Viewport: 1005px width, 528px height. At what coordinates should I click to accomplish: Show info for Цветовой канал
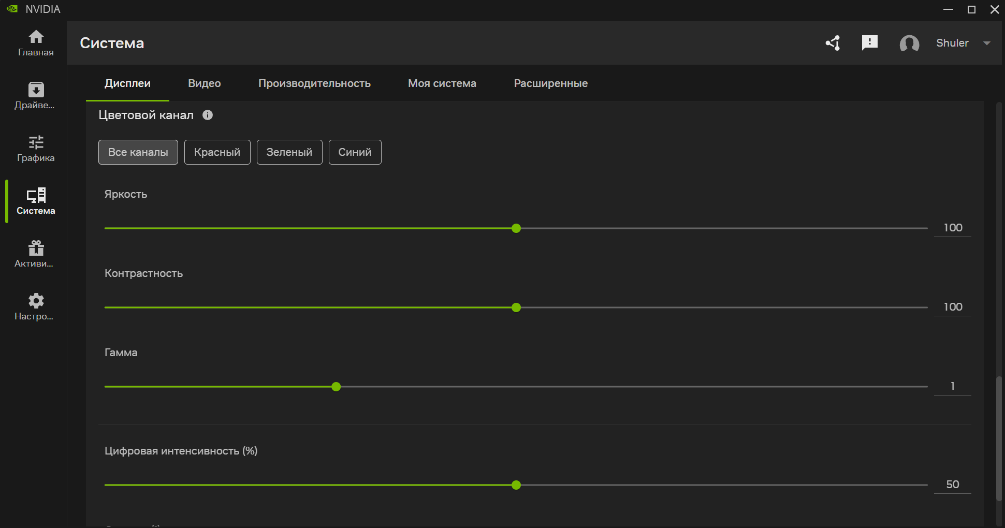(x=208, y=115)
